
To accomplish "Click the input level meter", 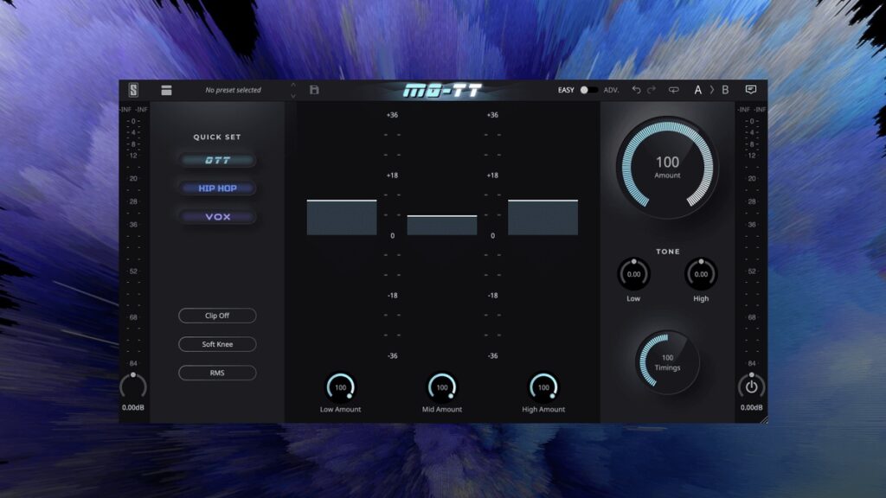I will [x=133, y=237].
